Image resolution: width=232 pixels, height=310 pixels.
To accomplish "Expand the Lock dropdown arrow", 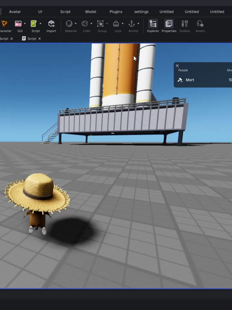I will [123, 24].
